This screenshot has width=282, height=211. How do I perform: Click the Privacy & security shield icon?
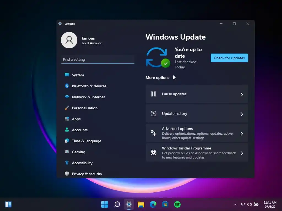coord(67,174)
